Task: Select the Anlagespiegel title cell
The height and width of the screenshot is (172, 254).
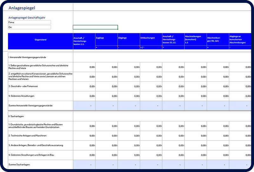Action: coord(22,7)
